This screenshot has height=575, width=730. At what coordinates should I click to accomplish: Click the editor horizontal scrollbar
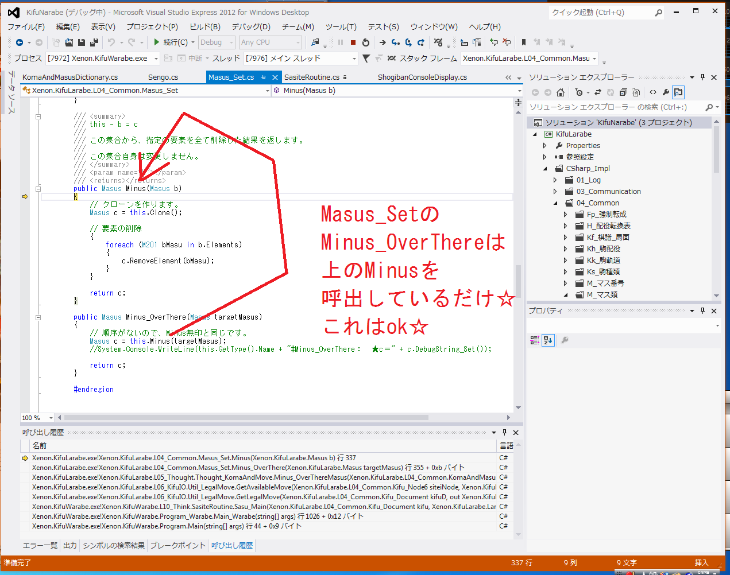click(246, 418)
